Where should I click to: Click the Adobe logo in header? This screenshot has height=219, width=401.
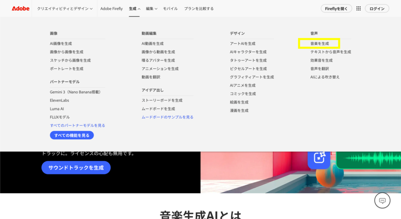point(20,8)
